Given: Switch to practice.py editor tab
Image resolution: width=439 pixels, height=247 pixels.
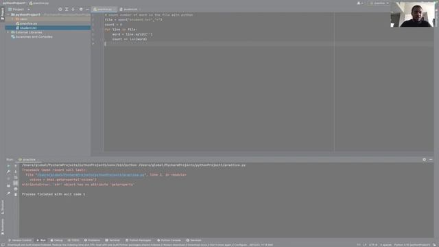Looking at the screenshot, I should pyautogui.click(x=104, y=9).
